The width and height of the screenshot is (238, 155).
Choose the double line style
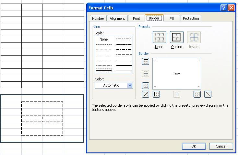point(124,70)
